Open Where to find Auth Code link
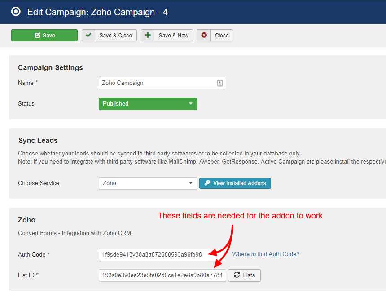Image resolution: width=386 pixels, height=302 pixels. [x=266, y=254]
